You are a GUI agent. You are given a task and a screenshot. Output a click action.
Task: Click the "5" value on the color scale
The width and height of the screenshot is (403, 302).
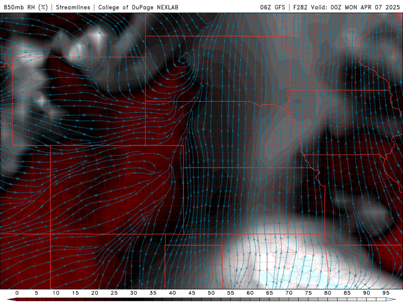[x=36, y=293]
